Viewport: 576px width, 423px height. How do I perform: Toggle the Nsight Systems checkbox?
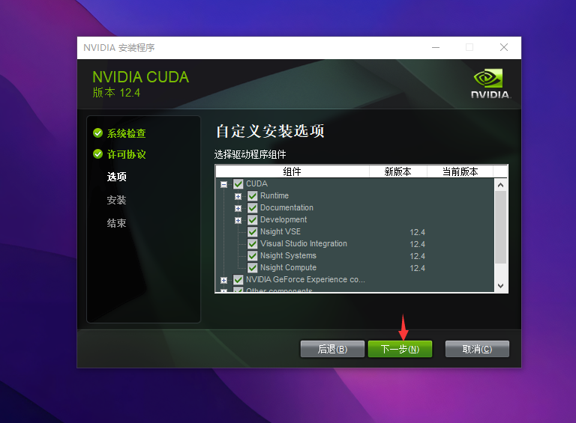[x=253, y=256]
